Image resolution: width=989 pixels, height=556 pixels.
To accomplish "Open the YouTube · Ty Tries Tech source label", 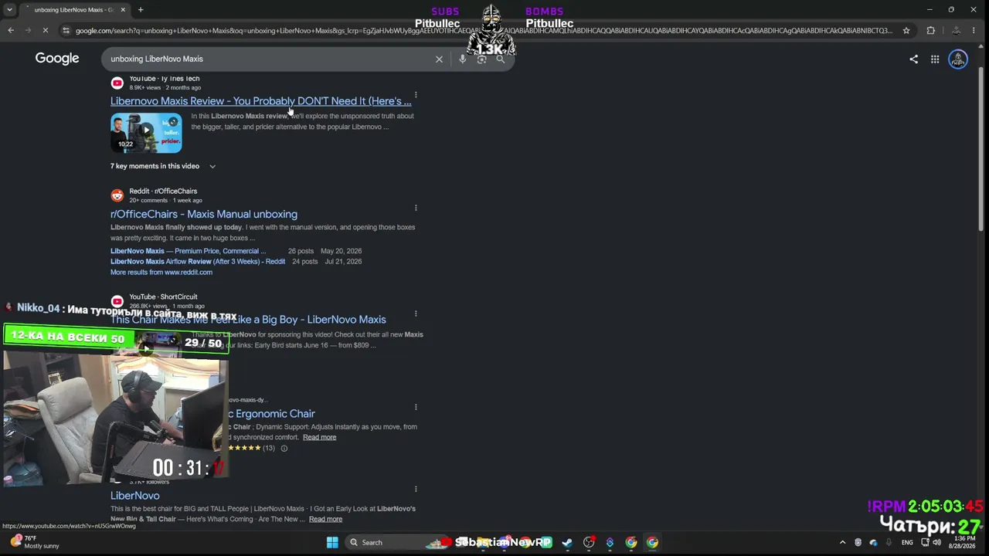I will [x=164, y=79].
